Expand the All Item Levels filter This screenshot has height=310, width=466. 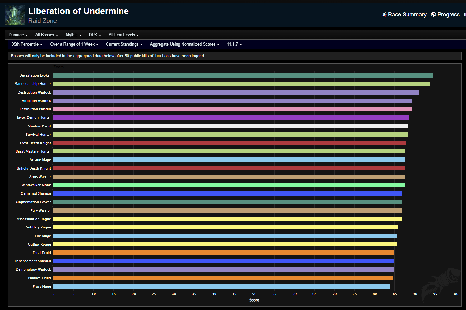click(x=124, y=35)
